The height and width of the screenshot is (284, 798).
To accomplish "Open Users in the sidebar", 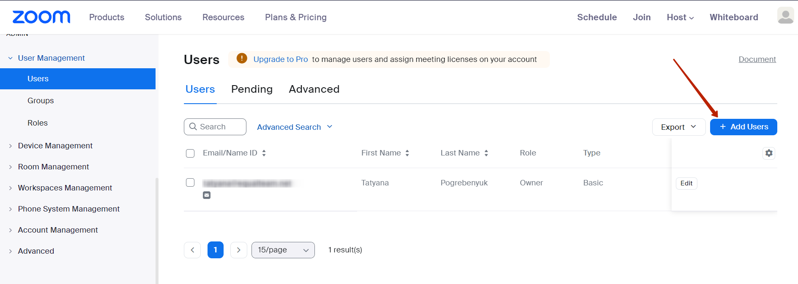I will 78,79.
